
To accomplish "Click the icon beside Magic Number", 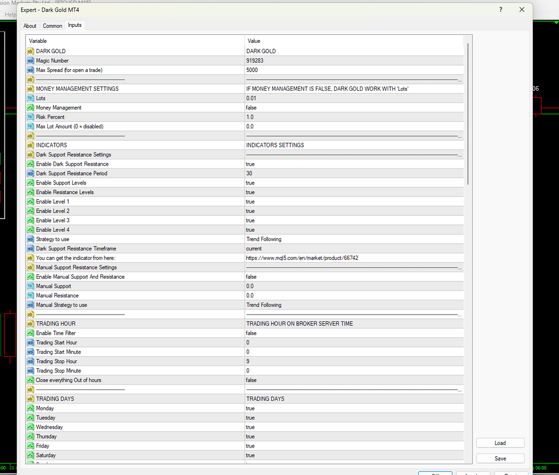I will tap(30, 61).
